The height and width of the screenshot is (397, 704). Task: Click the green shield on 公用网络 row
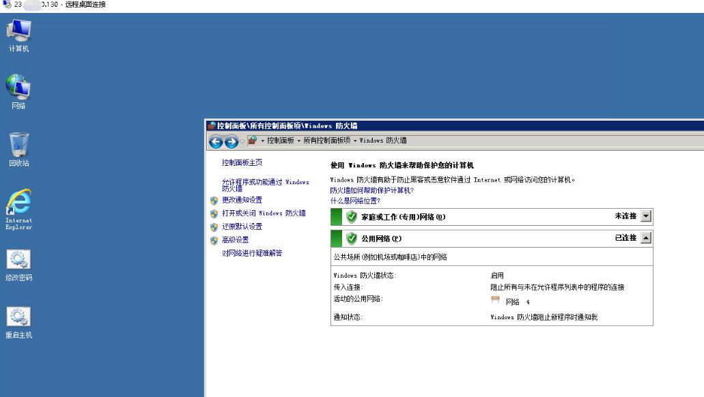click(x=352, y=239)
